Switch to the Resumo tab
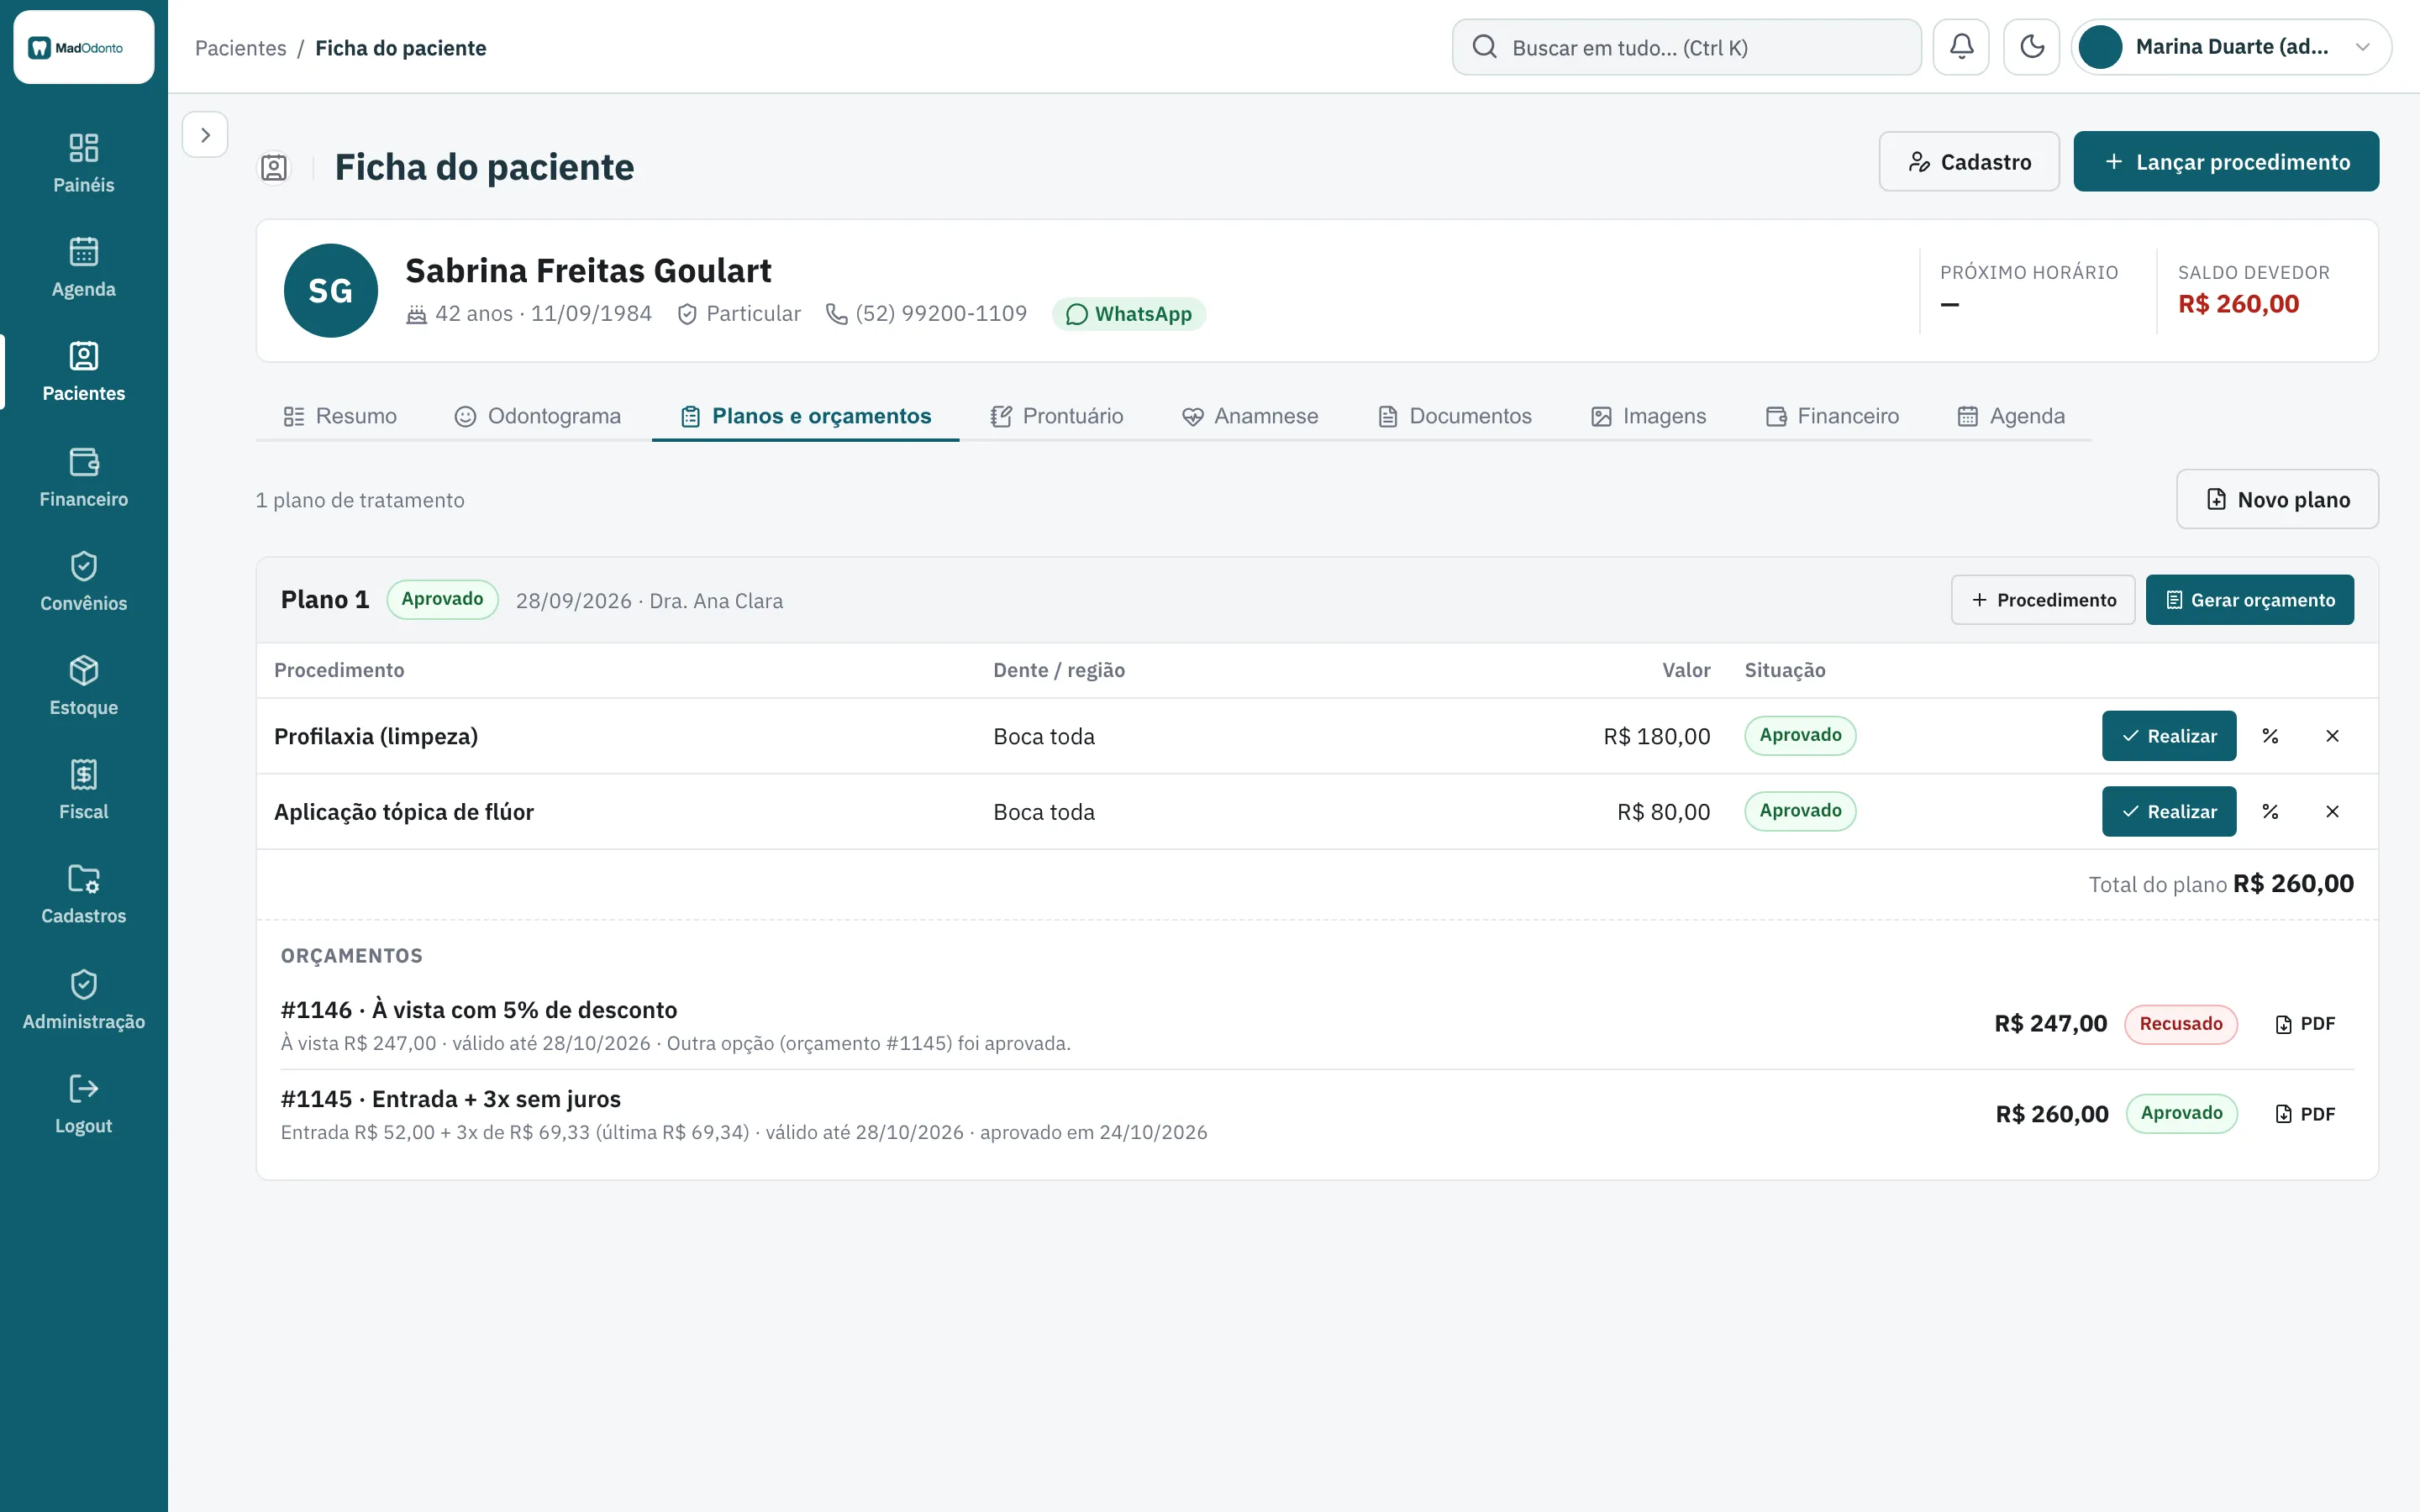The width and height of the screenshot is (2420, 1512). point(340,416)
